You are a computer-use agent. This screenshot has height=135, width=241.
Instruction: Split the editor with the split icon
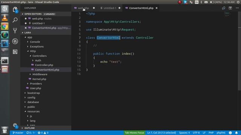point(230,8)
